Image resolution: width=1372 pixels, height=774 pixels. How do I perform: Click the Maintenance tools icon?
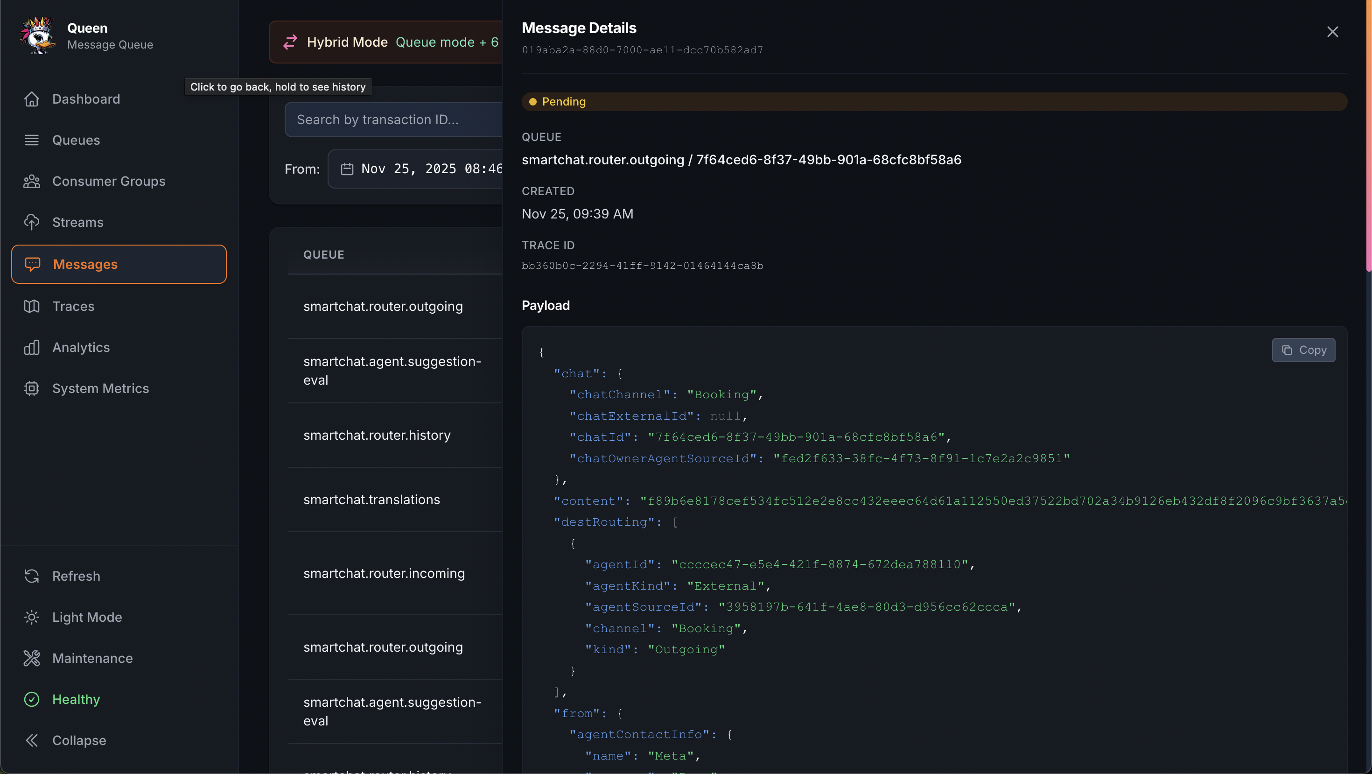[31, 658]
